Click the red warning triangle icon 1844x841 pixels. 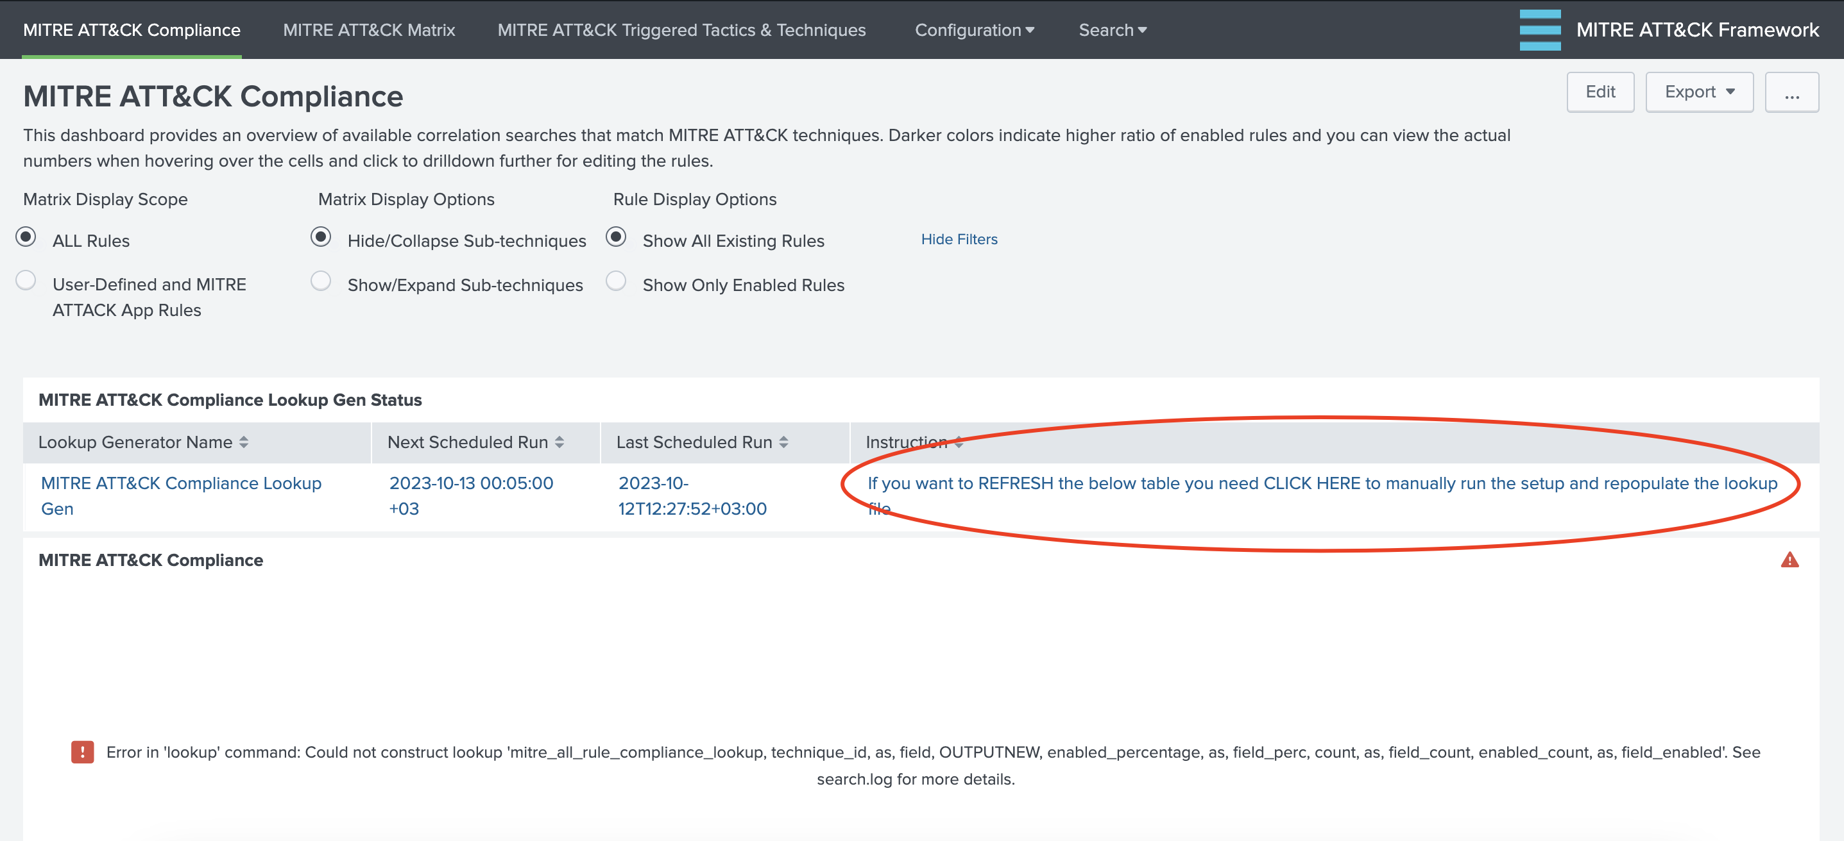tap(1789, 560)
